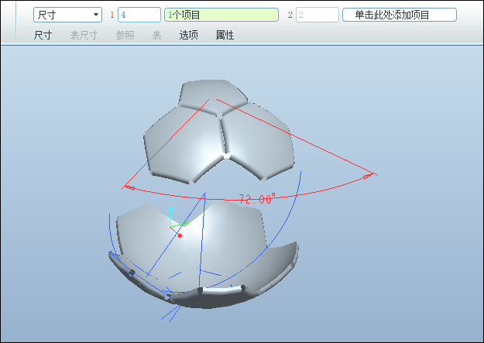Click the first direction count field showing 4
Viewport: 484px width, 343px height.
pyautogui.click(x=139, y=15)
